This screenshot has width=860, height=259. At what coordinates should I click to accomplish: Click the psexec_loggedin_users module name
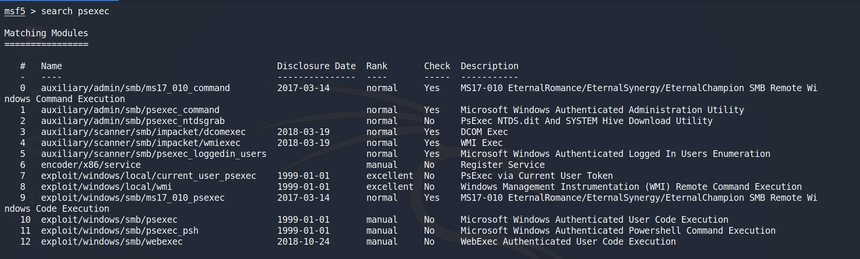tap(154, 154)
